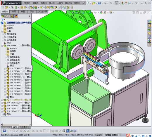Click the New document icon

tap(88, 3)
